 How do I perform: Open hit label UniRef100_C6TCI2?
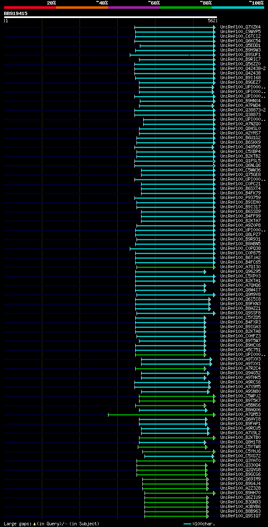(x=240, y=36)
